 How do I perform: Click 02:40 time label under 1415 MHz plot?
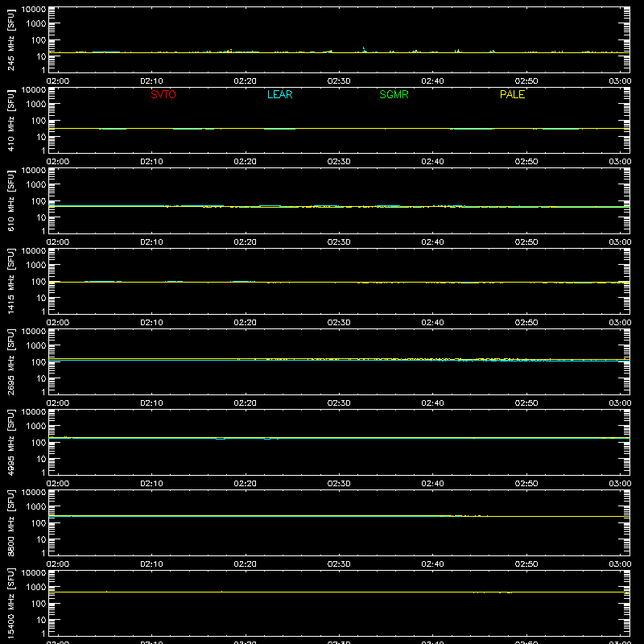tap(432, 323)
